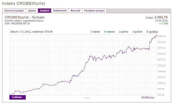
Task: Select the Grafovi tab
Action: point(45,11)
